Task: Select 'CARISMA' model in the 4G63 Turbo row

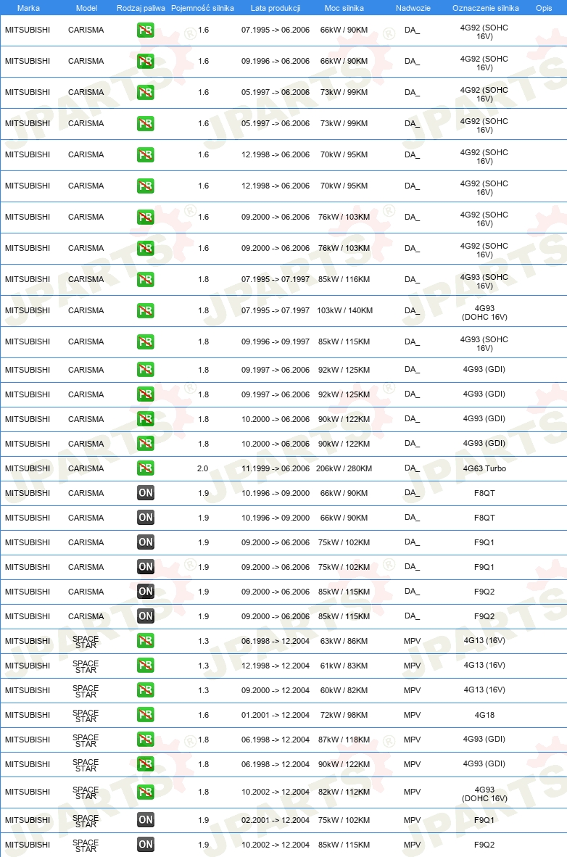Action: 86,468
